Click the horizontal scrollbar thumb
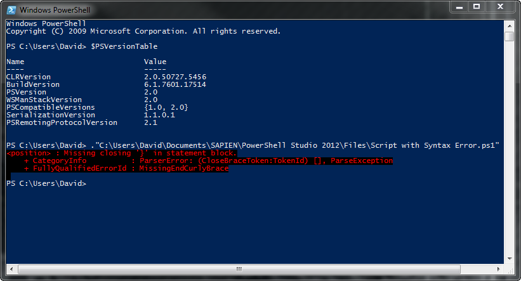Image resolution: width=521 pixels, height=281 pixels. 239,269
